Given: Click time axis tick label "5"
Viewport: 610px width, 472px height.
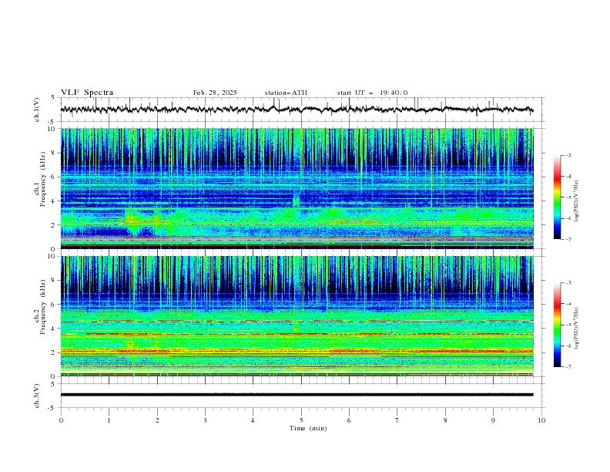Looking at the screenshot, I should click(301, 420).
